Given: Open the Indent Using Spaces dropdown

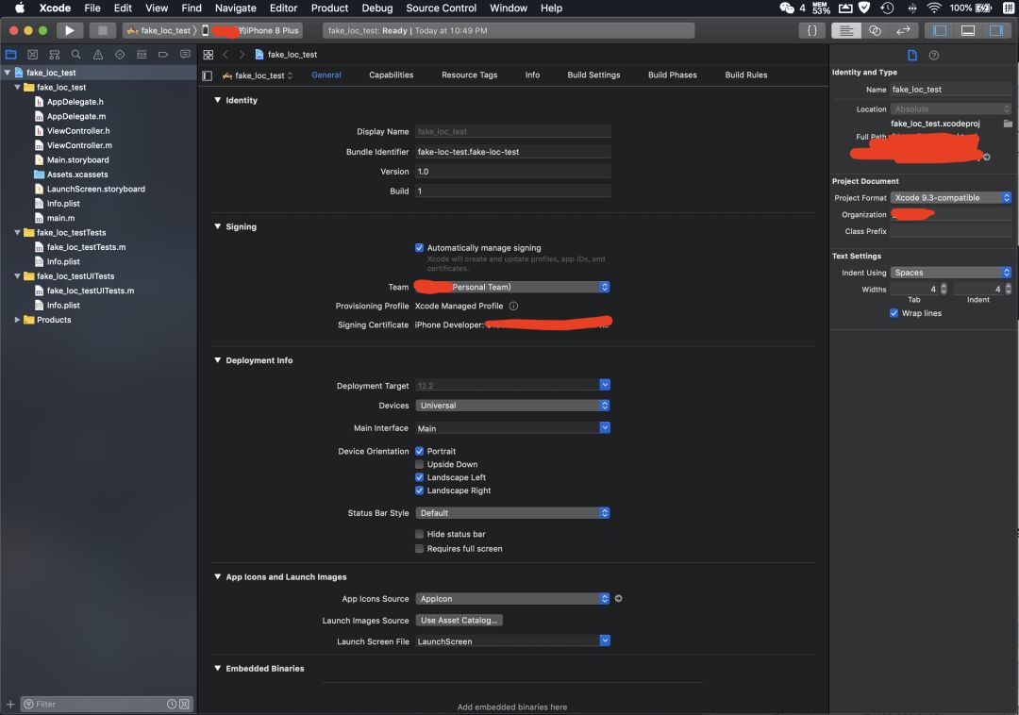Looking at the screenshot, I should 951,273.
